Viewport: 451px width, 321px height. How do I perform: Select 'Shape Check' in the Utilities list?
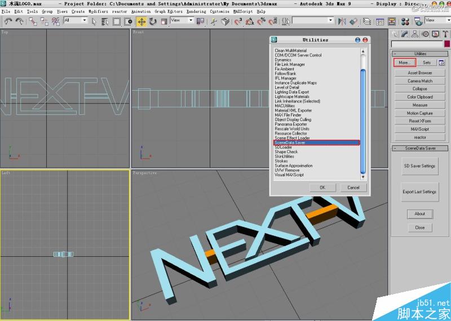(286, 151)
